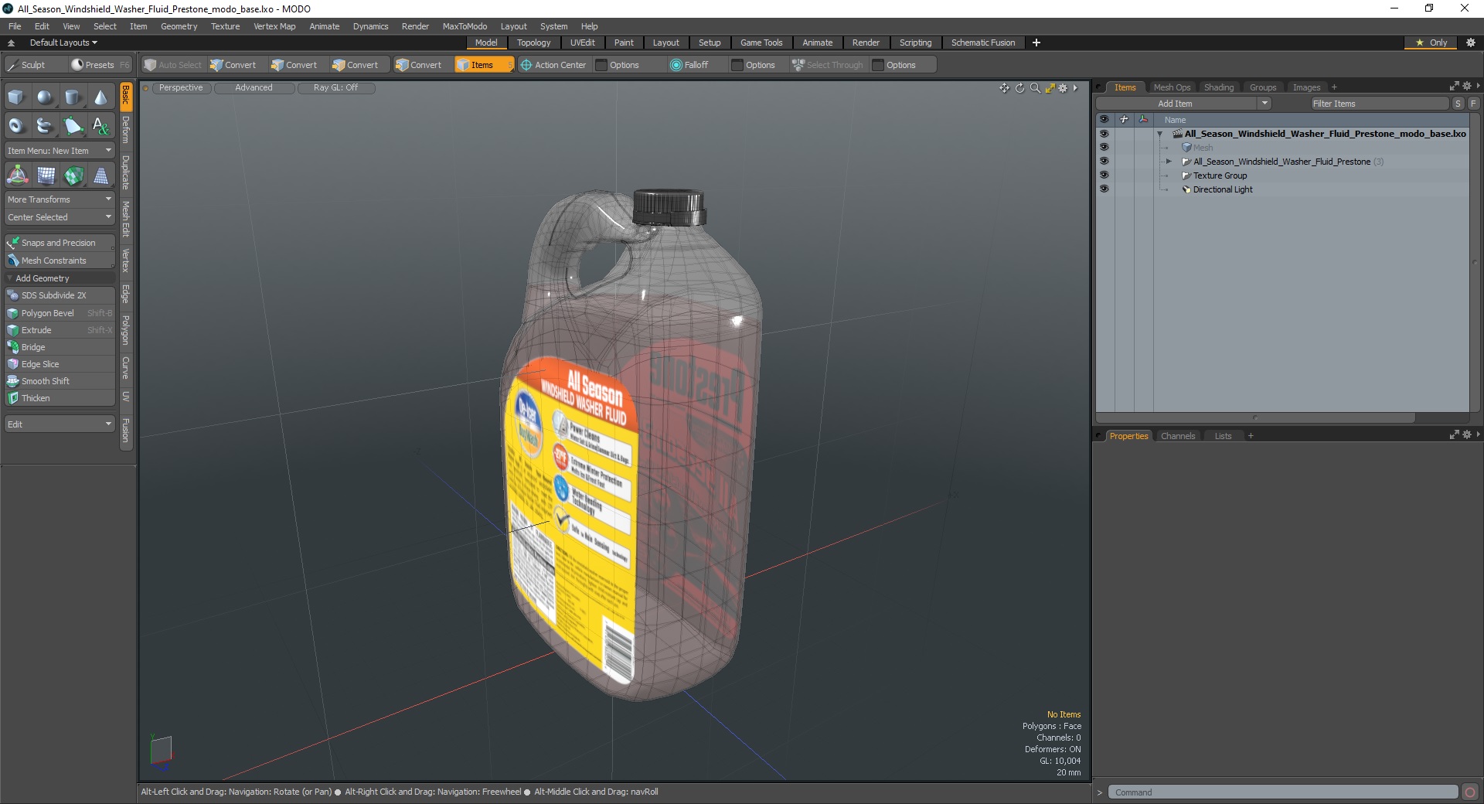The height and width of the screenshot is (804, 1484).
Task: Toggle the S filter button
Action: click(x=1458, y=104)
